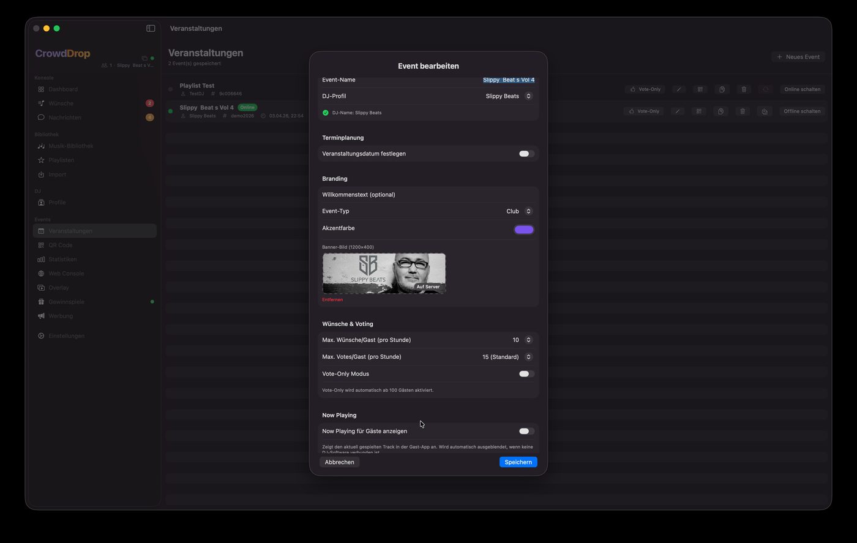Open Einstellungen in the sidebar
Screen dimensions: 857x543
click(66, 336)
